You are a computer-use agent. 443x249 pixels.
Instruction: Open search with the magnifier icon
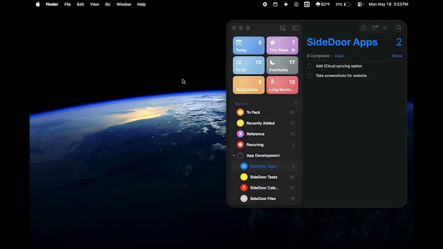(x=399, y=28)
